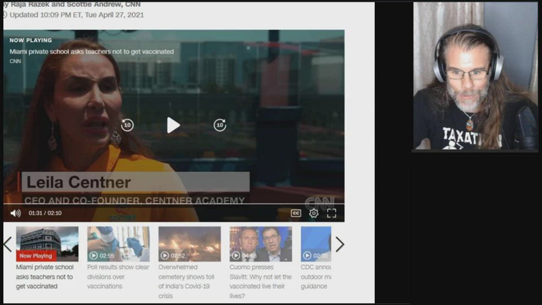The height and width of the screenshot is (305, 542).
Task: Toggle closed captions CC button
Action: 296,213
